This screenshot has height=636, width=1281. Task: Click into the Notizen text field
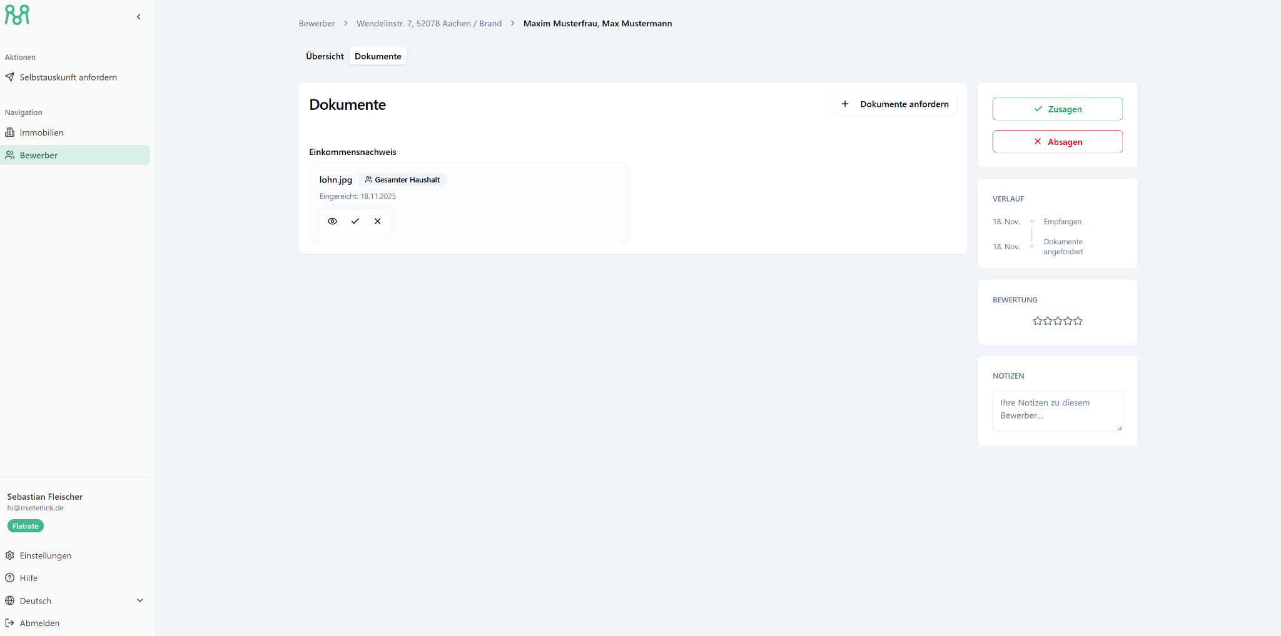pos(1057,410)
